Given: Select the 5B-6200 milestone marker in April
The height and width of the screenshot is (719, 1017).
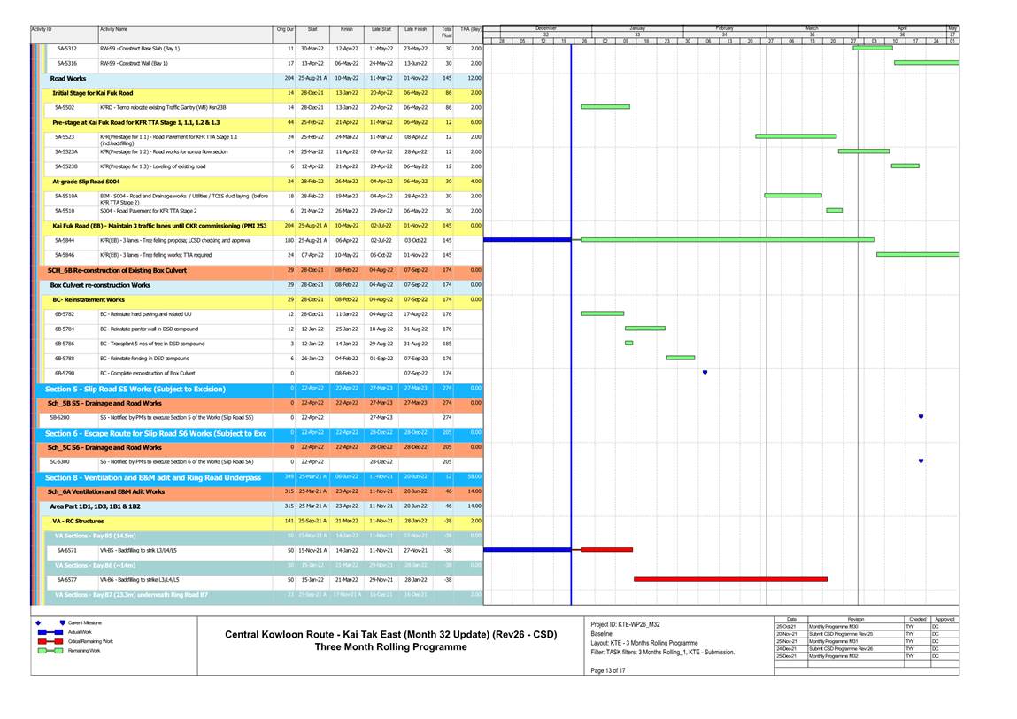Looking at the screenshot, I should coord(921,417).
